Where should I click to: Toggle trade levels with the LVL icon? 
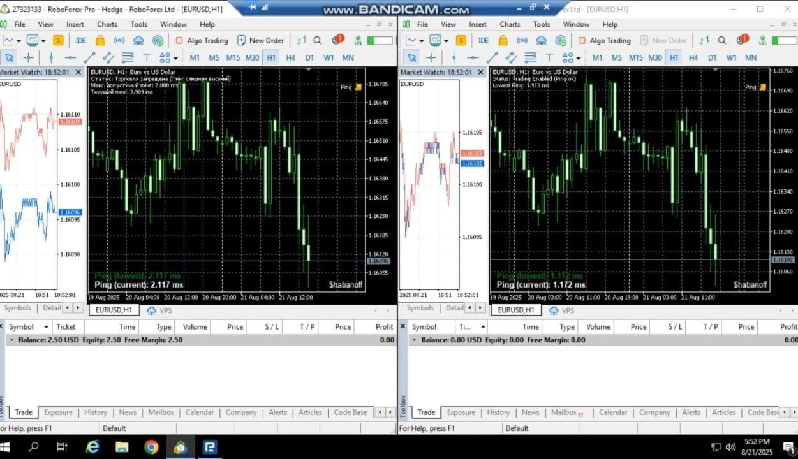coord(359,40)
